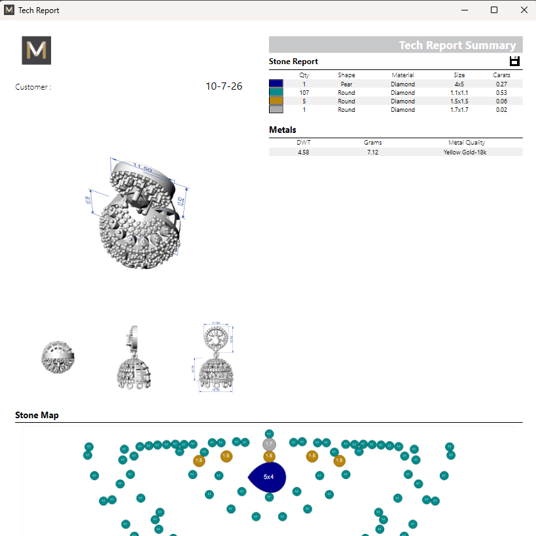The height and width of the screenshot is (536, 536).
Task: Open the top-view dome thumbnail
Action: (x=58, y=357)
